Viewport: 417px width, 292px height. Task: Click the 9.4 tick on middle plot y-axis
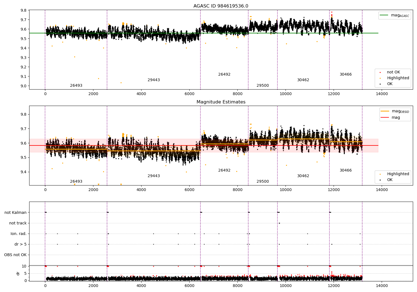click(x=23, y=172)
